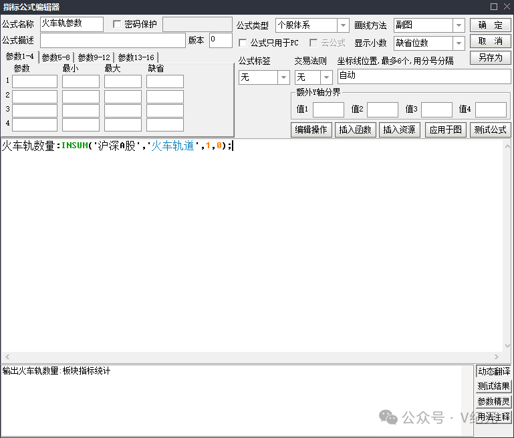Expand 公式类型 dropdown showing 个股体系
514x438 pixels.
click(343, 25)
